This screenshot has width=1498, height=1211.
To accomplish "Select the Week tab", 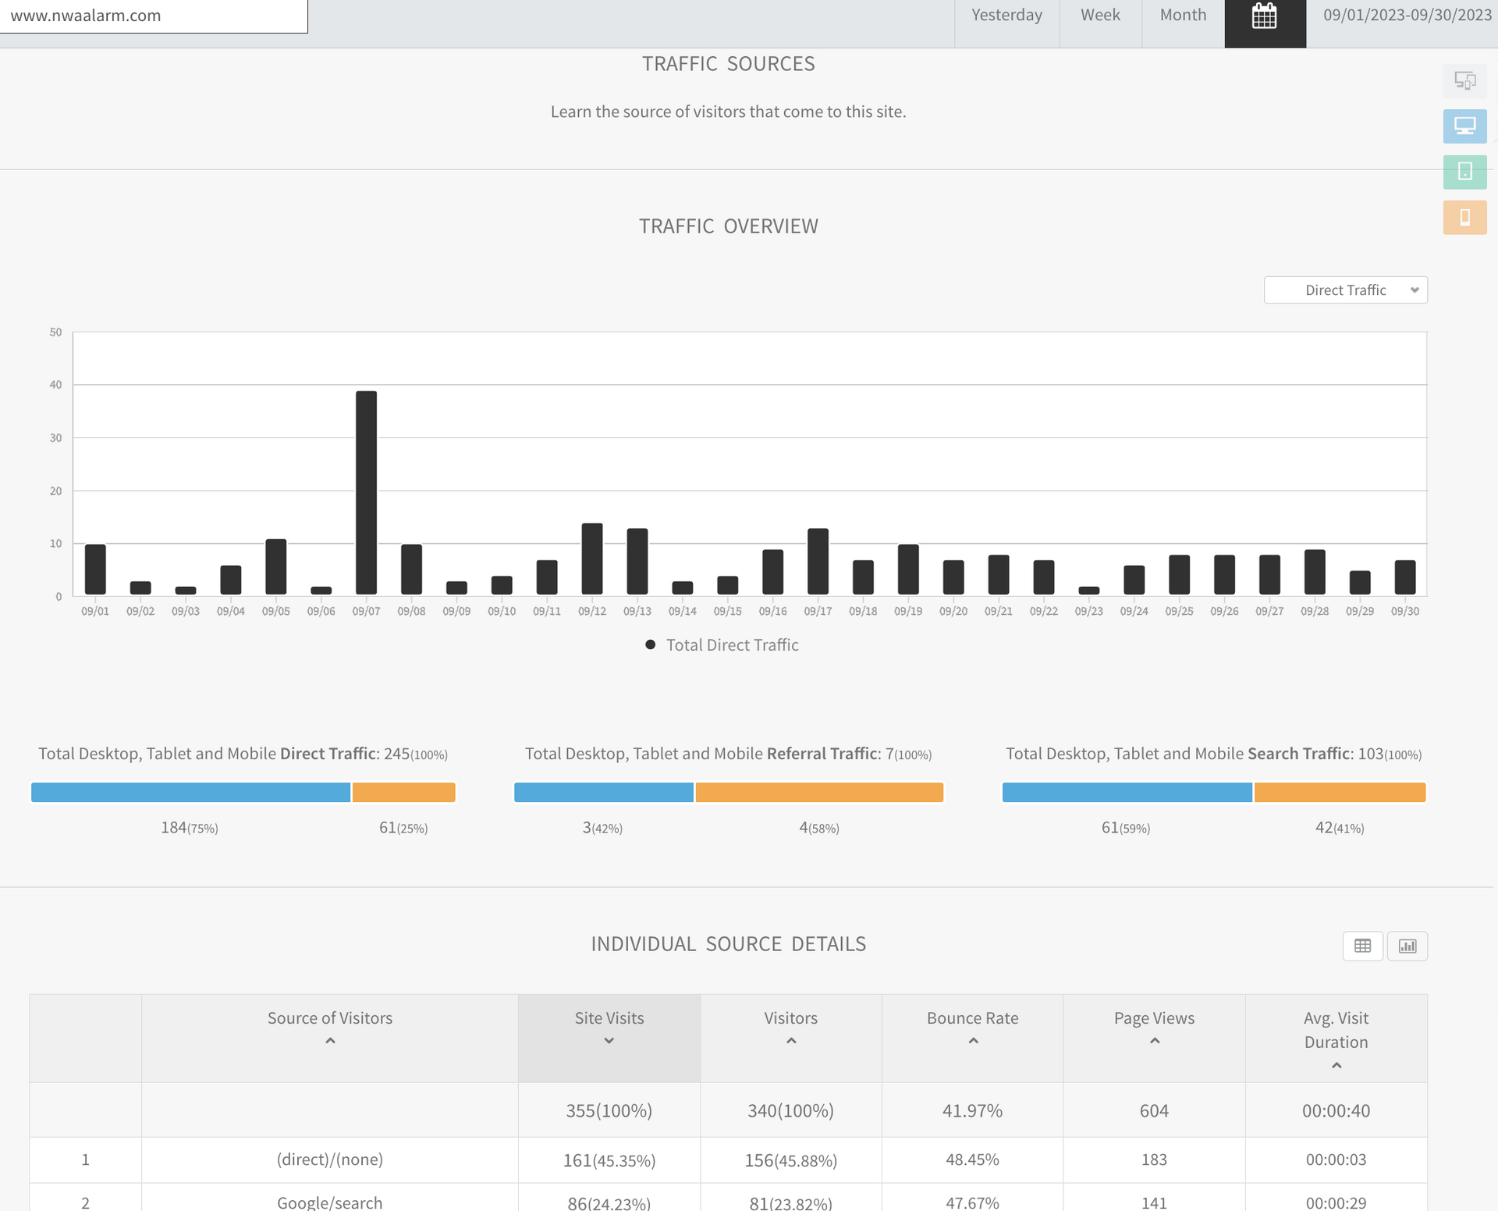I will click(x=1100, y=16).
